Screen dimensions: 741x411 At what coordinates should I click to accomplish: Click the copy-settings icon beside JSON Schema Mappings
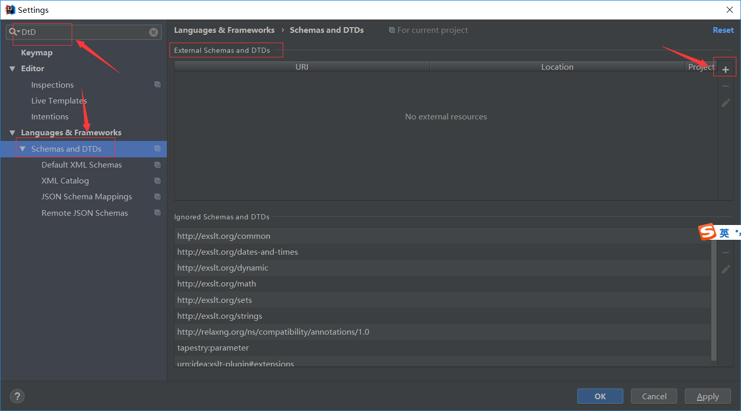pos(157,196)
